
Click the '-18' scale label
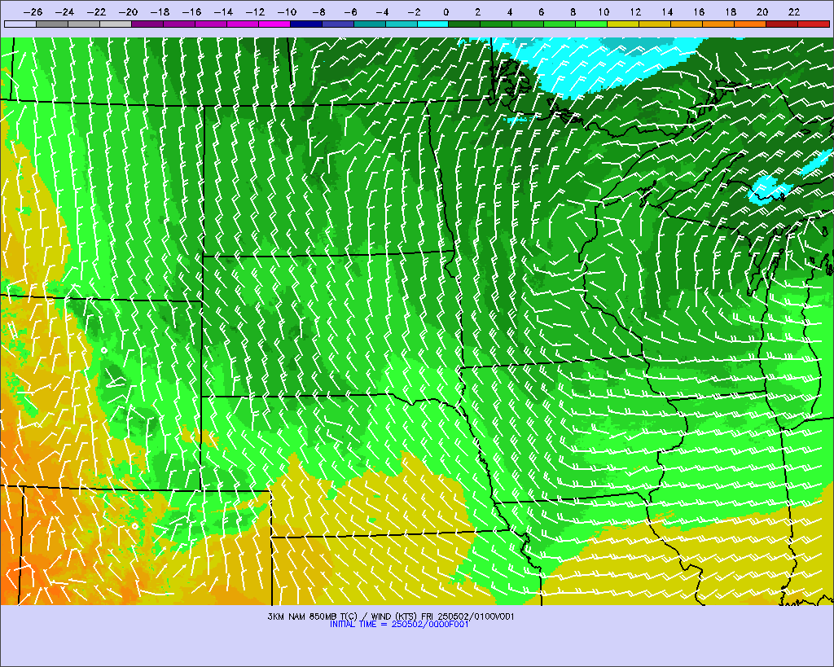click(x=160, y=12)
